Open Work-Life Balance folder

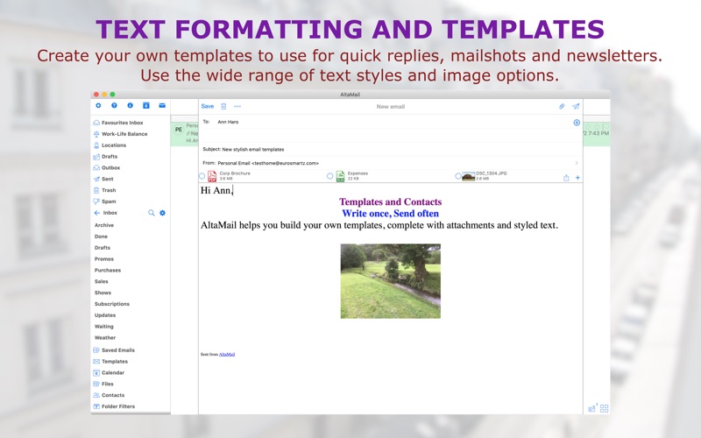(124, 134)
